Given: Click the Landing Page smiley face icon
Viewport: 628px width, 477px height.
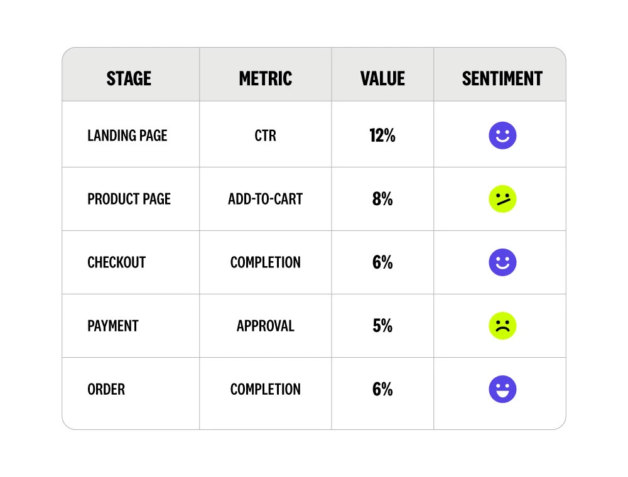Looking at the screenshot, I should pos(502,135).
